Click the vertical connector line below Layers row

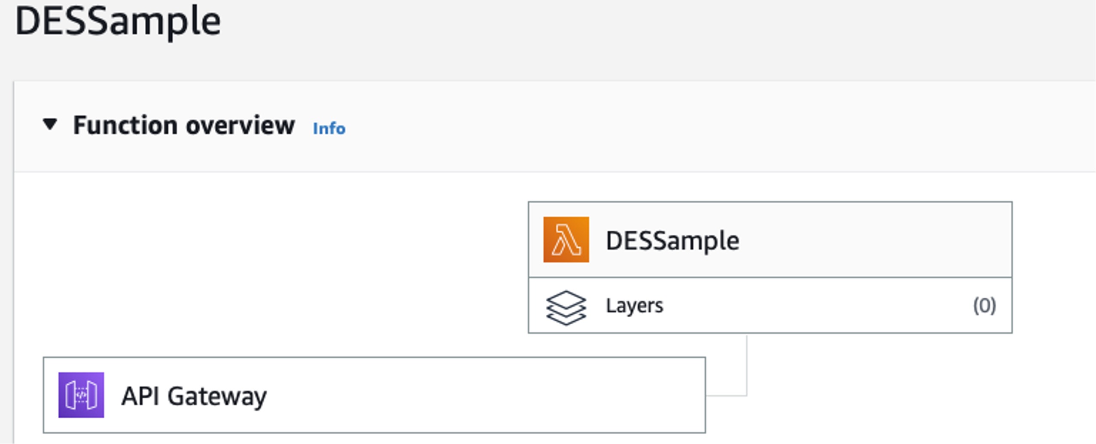747,365
